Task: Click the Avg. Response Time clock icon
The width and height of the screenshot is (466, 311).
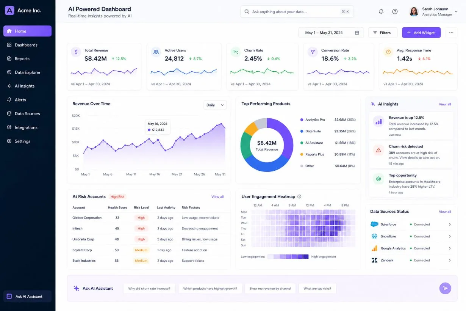Action: coord(388,52)
